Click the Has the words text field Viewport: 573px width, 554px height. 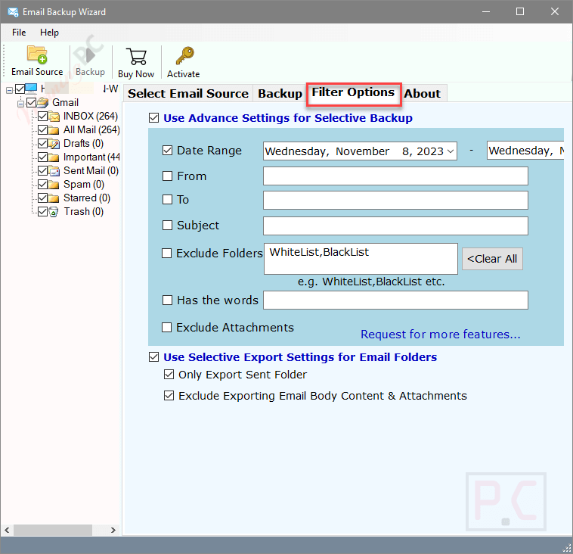[x=395, y=300]
